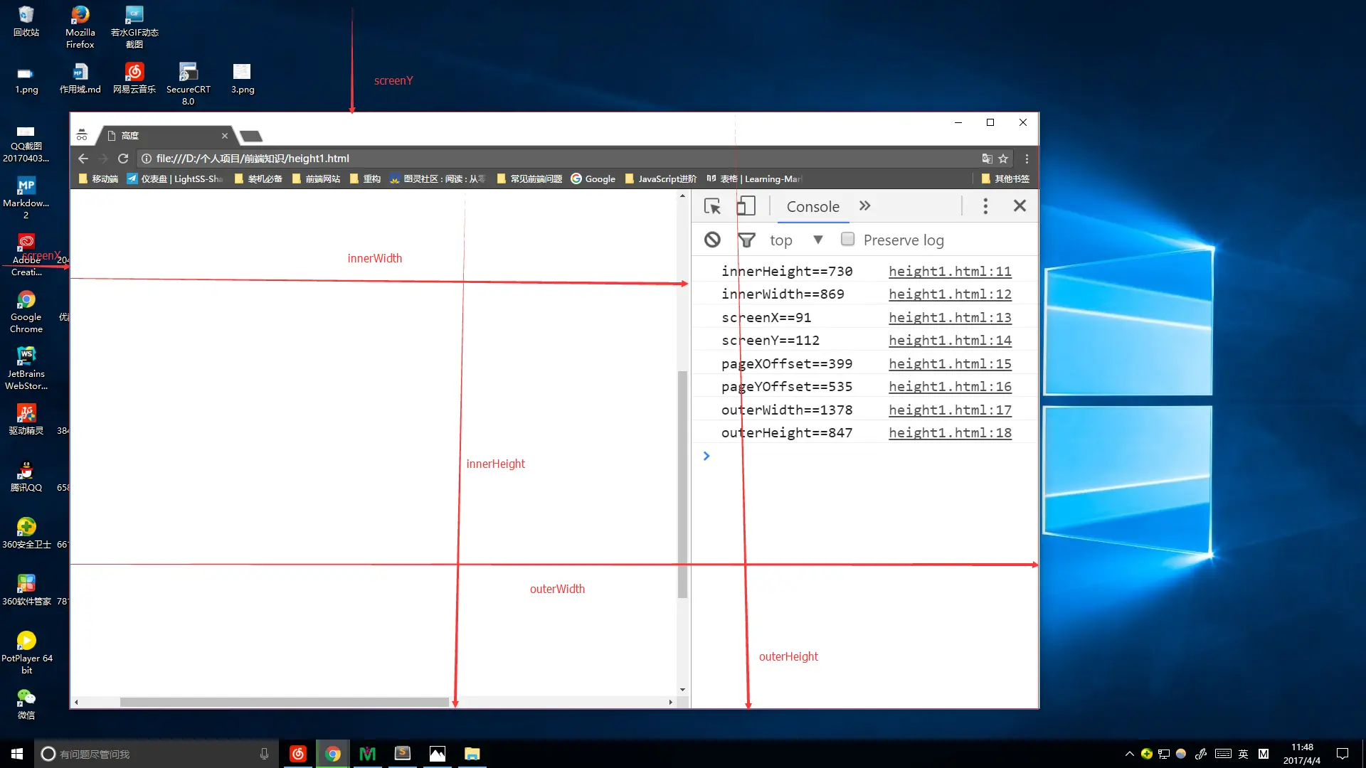The width and height of the screenshot is (1366, 768).
Task: Click the console filter funnel icon
Action: click(x=746, y=240)
